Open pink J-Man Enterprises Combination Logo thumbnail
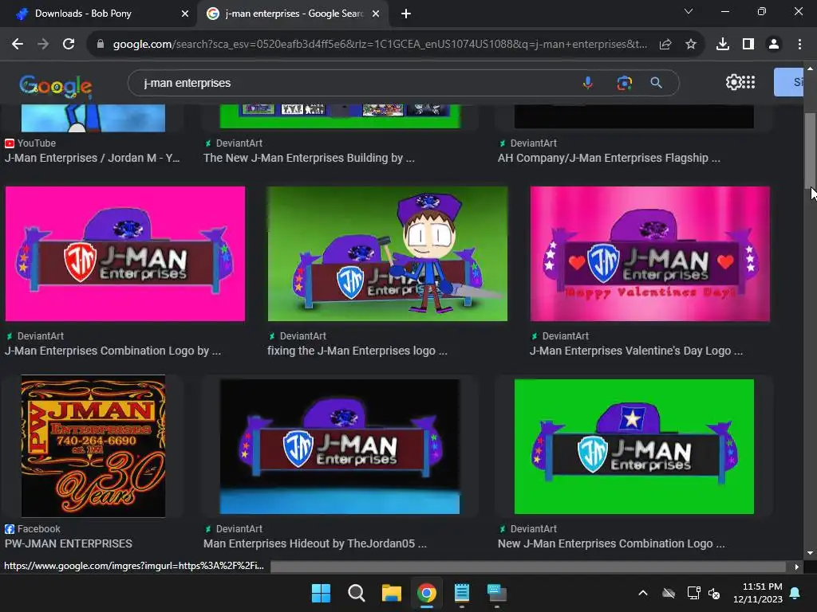This screenshot has height=612, width=817. (x=125, y=254)
